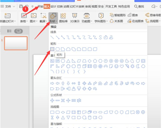Choose the heart shape
Screen dimensions: 162x128
click(x=122, y=66)
